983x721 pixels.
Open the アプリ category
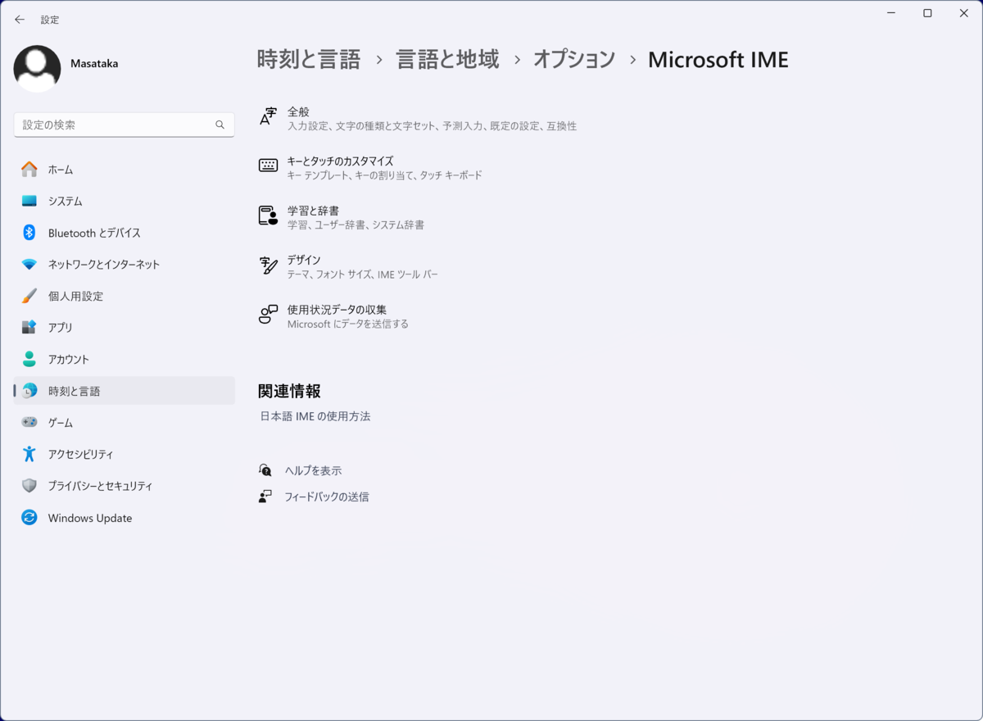(125, 327)
